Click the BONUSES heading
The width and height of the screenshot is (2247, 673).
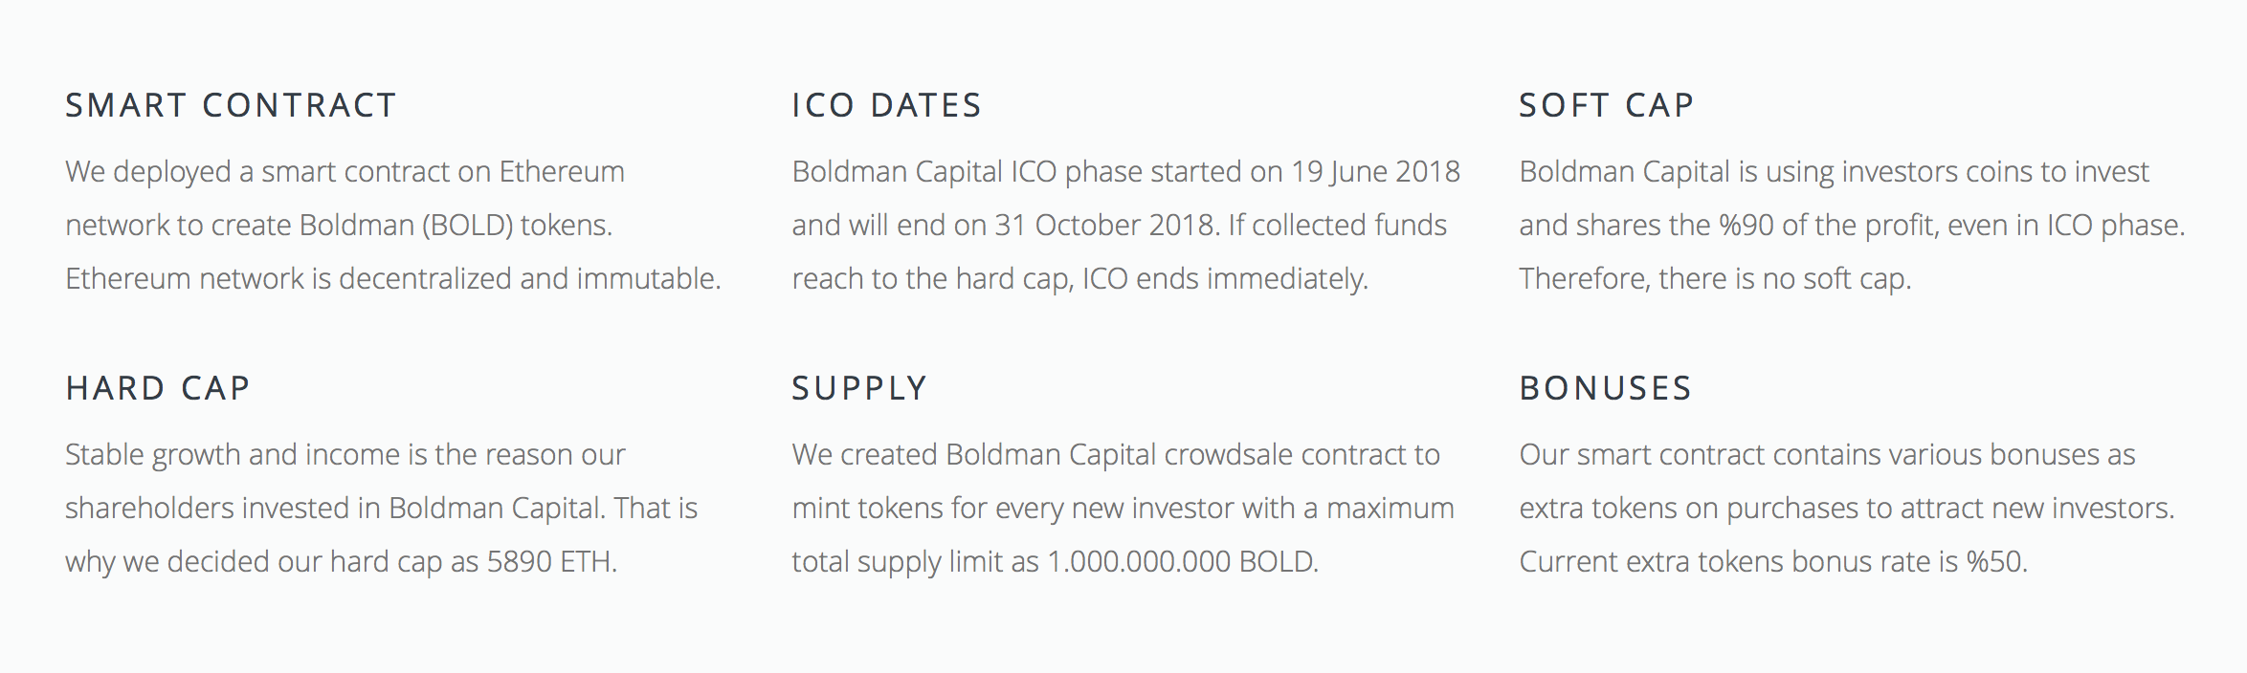pos(1606,388)
